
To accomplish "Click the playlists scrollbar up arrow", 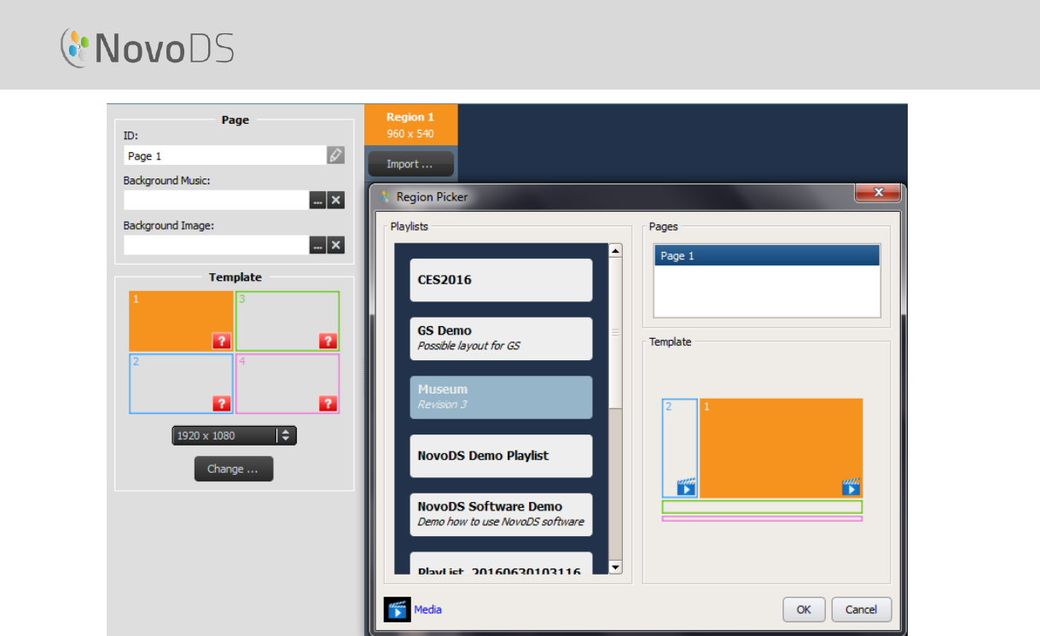I will tap(615, 251).
